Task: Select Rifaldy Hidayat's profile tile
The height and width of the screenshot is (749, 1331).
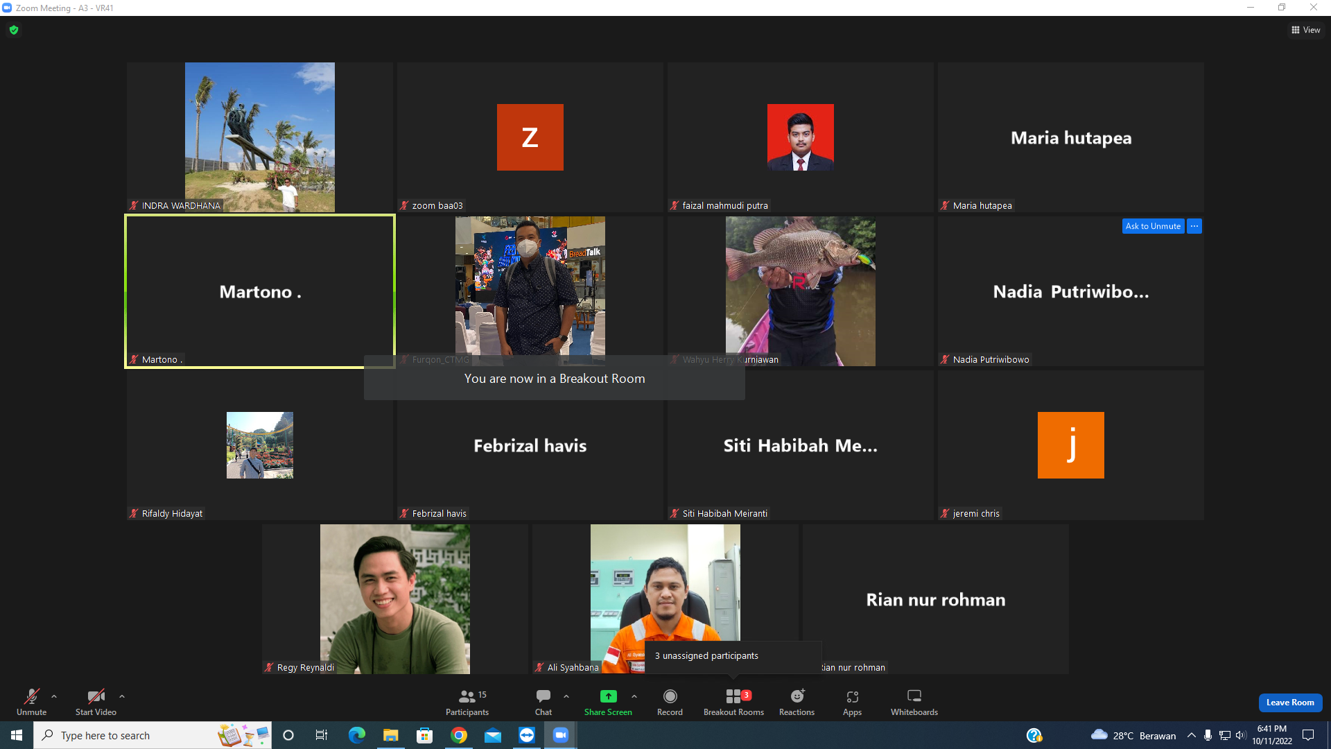Action: click(260, 445)
